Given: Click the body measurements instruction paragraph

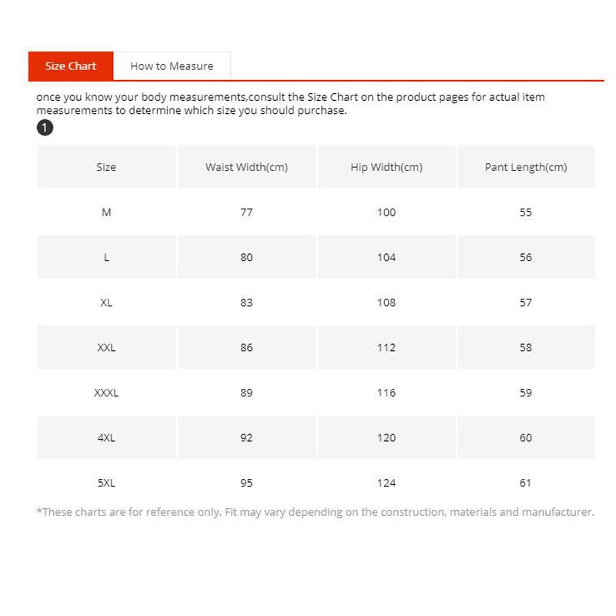Looking at the screenshot, I should [x=291, y=104].
